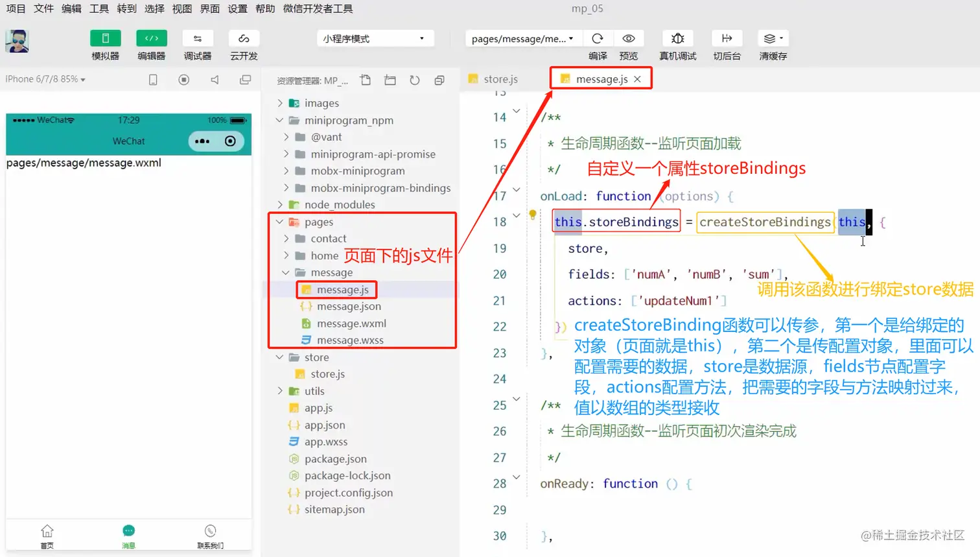This screenshot has height=557, width=980.
Task: Close the message.js editor tab
Action: coord(638,79)
